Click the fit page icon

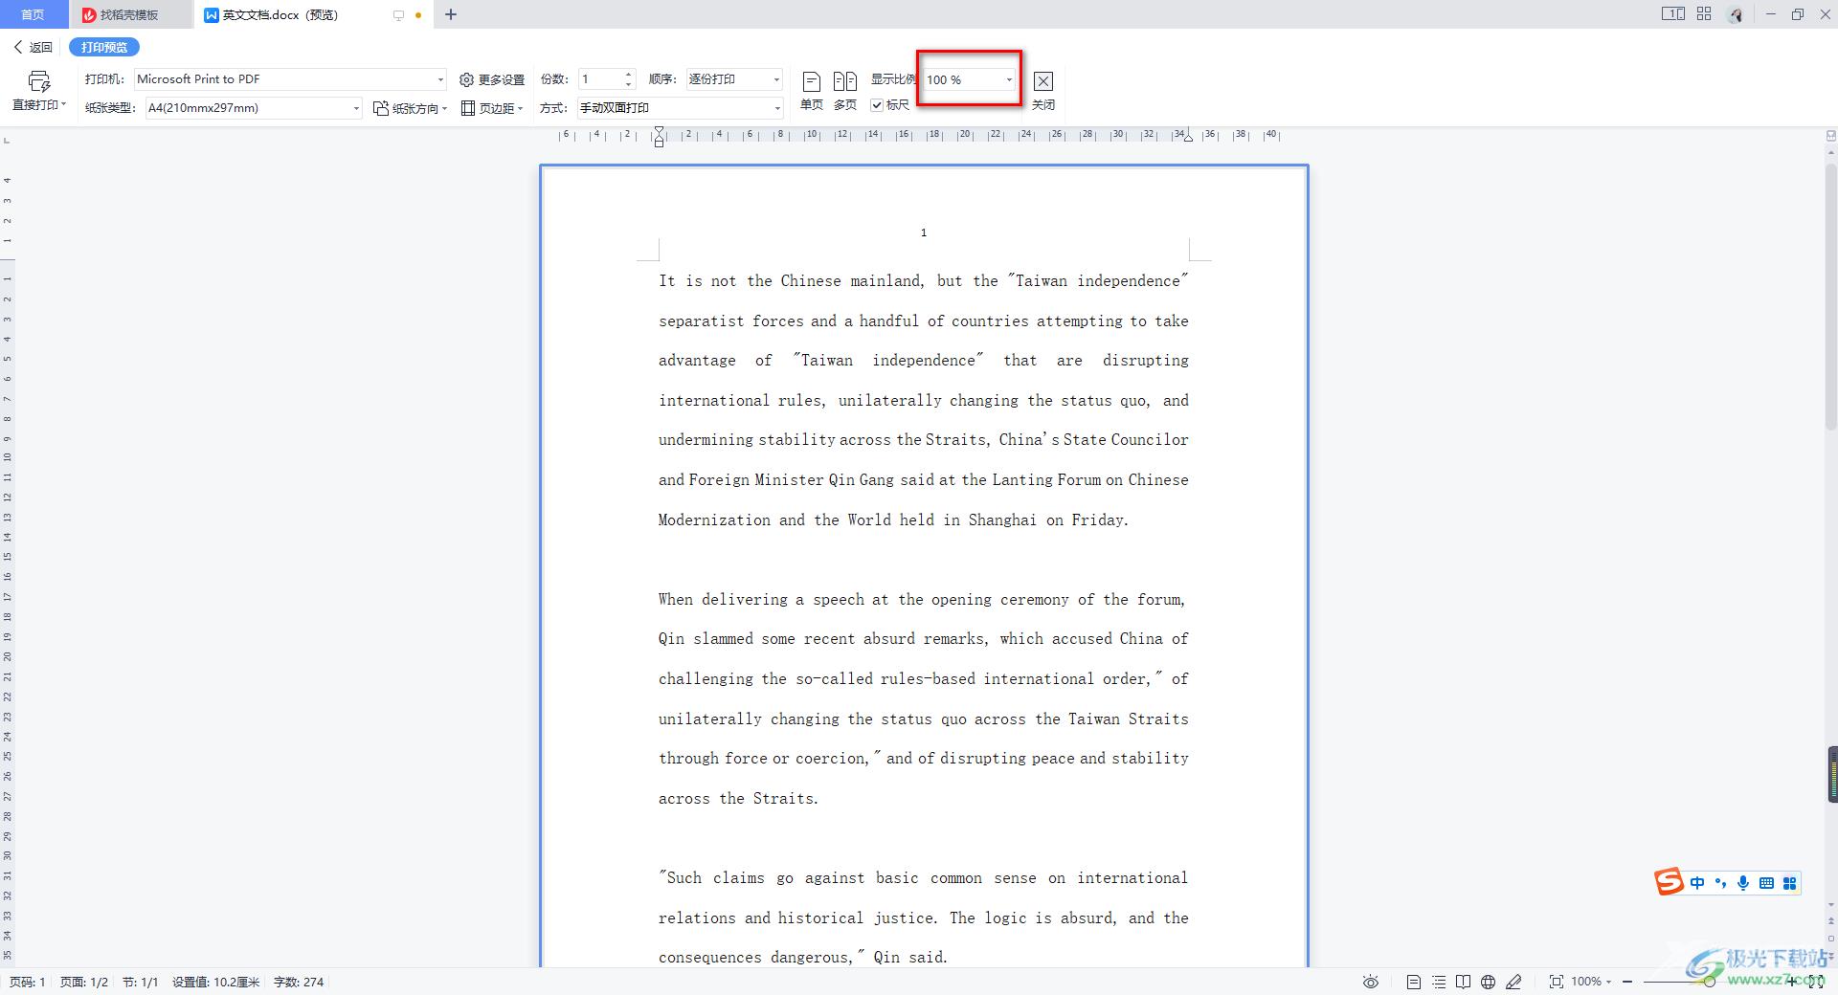tap(1557, 982)
